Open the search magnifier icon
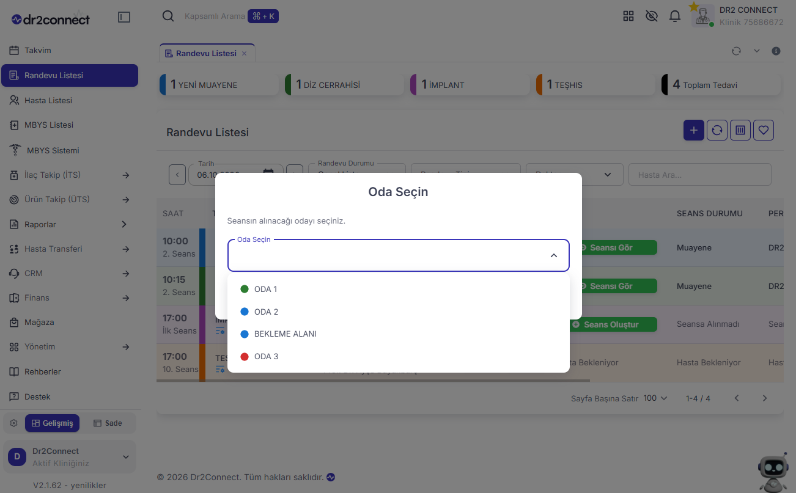 pyautogui.click(x=168, y=16)
